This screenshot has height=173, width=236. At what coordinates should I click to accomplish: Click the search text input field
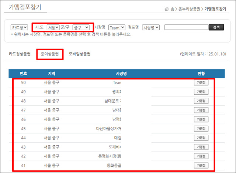click(187, 27)
